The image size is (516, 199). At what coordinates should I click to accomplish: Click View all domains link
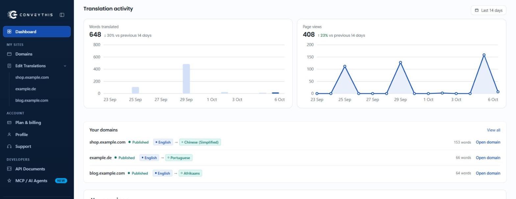coord(494,130)
